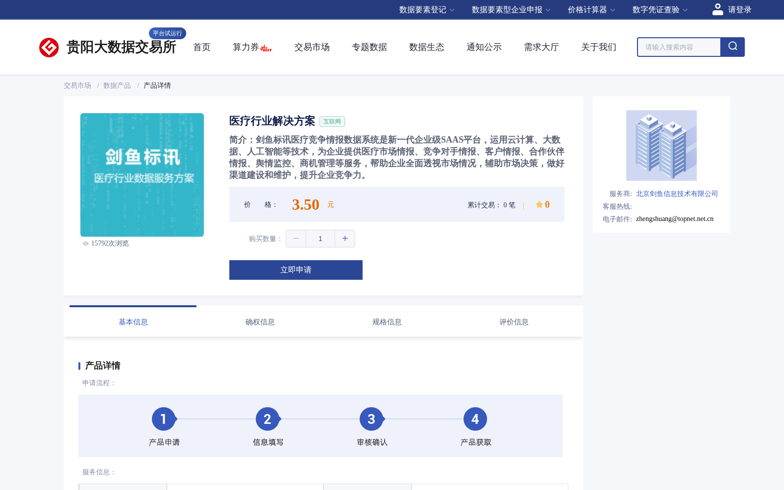Click the 医疗行业解决方案 product title
784x490 pixels.
point(272,121)
